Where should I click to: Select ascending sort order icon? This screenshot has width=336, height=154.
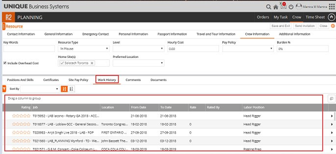(64, 89)
